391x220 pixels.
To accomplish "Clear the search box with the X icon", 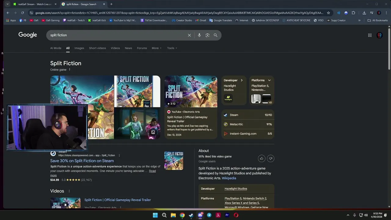I will pyautogui.click(x=189, y=35).
